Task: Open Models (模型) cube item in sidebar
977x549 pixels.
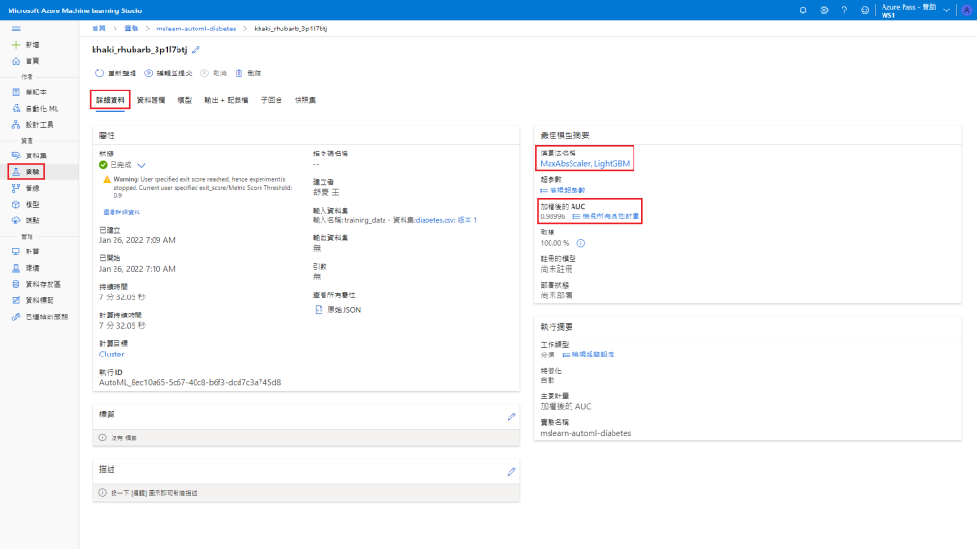Action: [26, 204]
